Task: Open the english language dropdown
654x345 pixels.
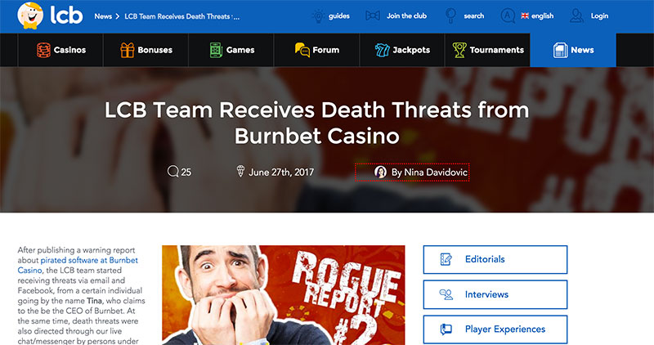Action: (542, 16)
